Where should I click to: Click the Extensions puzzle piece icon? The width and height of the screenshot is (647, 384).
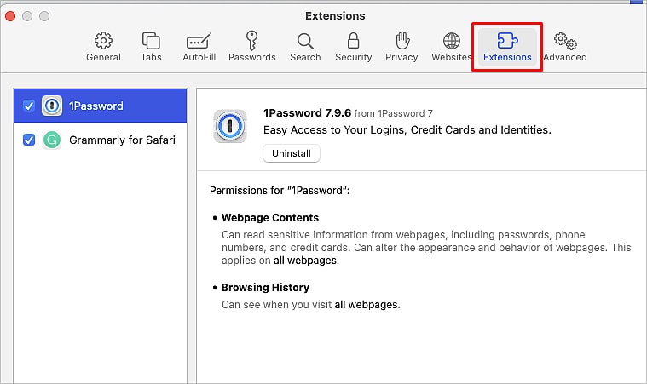click(x=507, y=41)
